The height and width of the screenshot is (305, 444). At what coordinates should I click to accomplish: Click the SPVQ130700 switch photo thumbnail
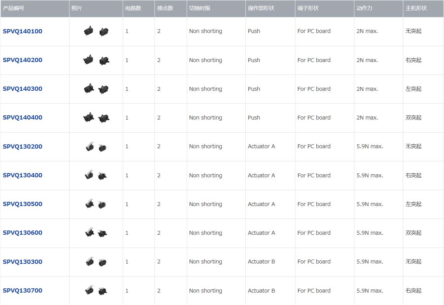(x=96, y=290)
